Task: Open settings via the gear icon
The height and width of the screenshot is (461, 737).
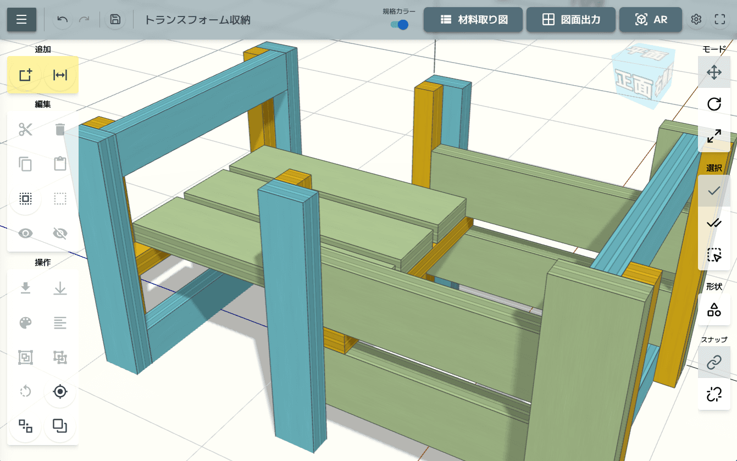Action: pos(696,20)
